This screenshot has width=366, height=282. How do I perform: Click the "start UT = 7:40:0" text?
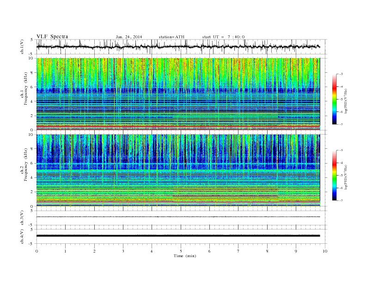pyautogui.click(x=223, y=37)
